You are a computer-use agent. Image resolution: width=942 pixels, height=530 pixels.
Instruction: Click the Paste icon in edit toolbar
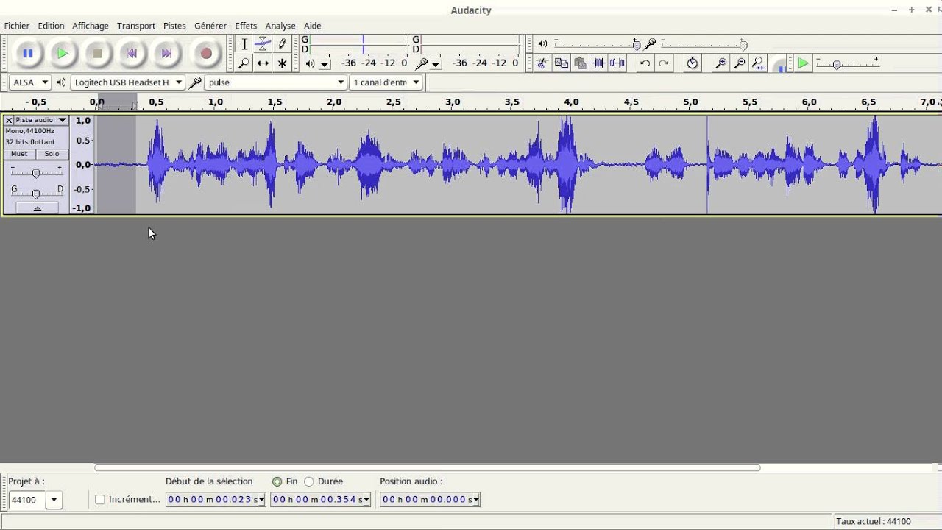[x=580, y=63]
